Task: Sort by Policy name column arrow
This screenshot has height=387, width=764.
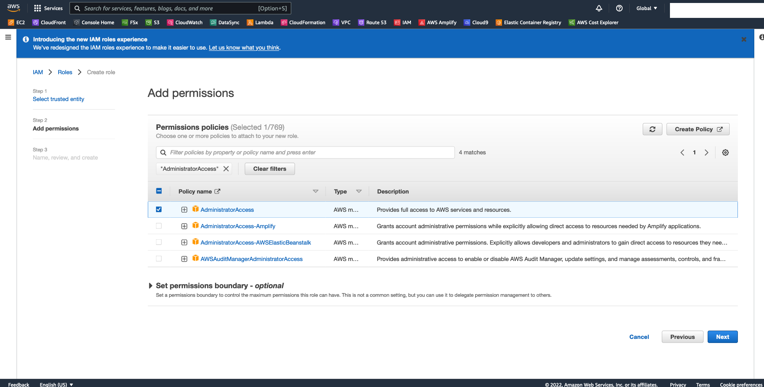Action: point(316,191)
